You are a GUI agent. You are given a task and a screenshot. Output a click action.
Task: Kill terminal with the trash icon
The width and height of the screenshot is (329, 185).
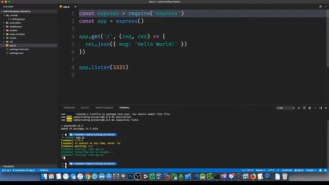tap(309, 108)
